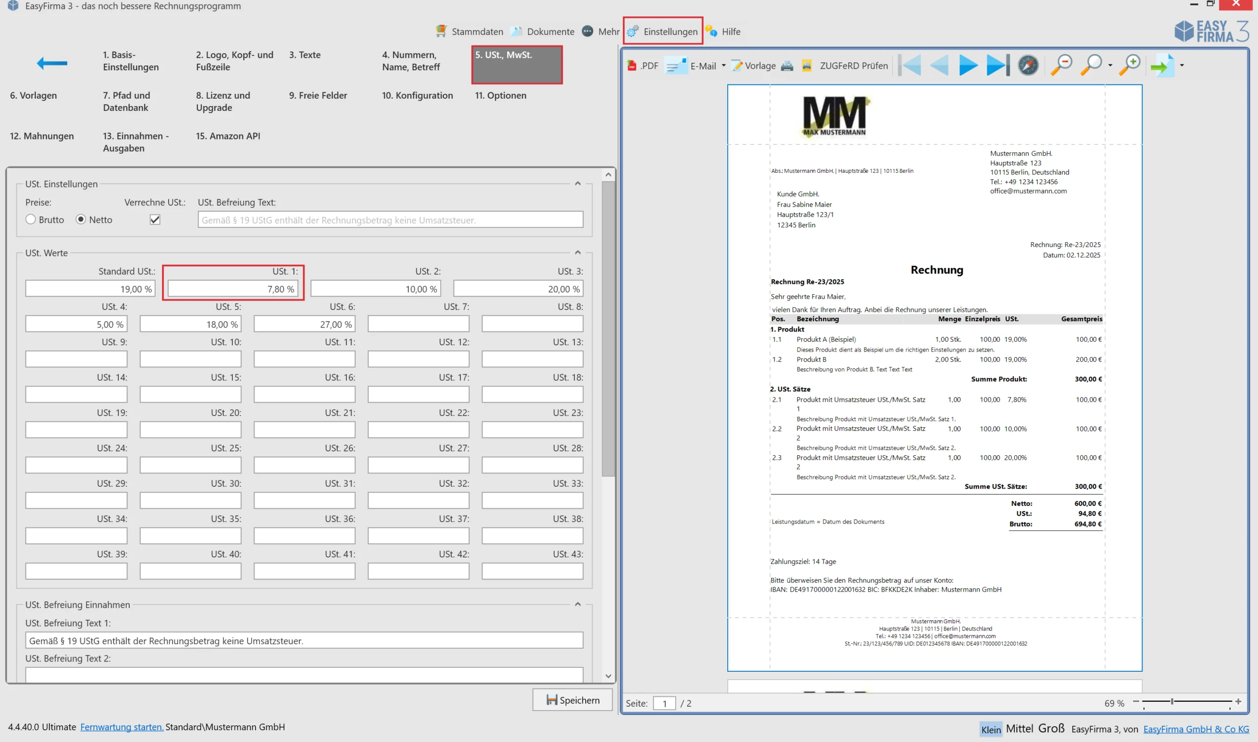Viewport: 1258px width, 742px height.
Task: Collapse the USt. Werte section
Action: click(578, 252)
